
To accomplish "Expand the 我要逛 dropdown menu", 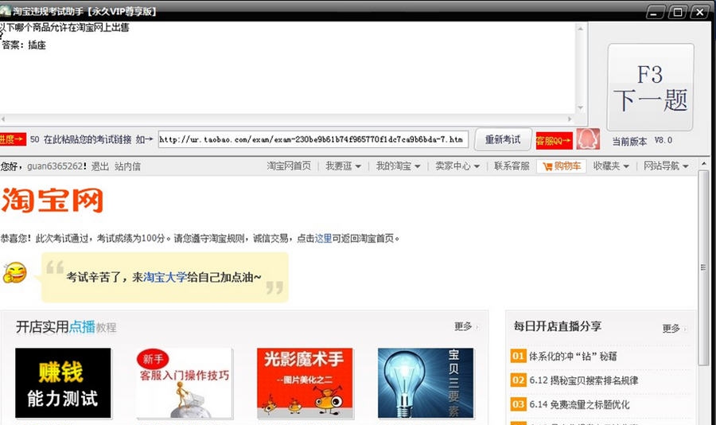I will [x=343, y=166].
